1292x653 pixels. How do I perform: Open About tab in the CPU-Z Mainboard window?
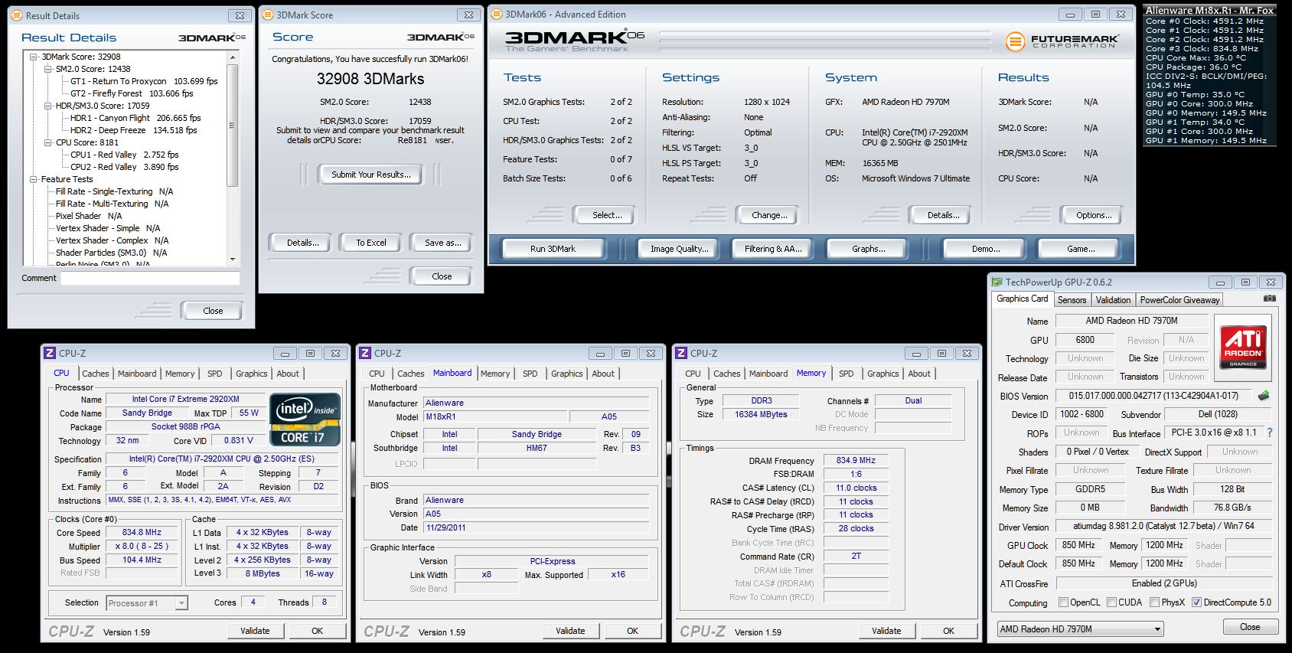click(603, 374)
